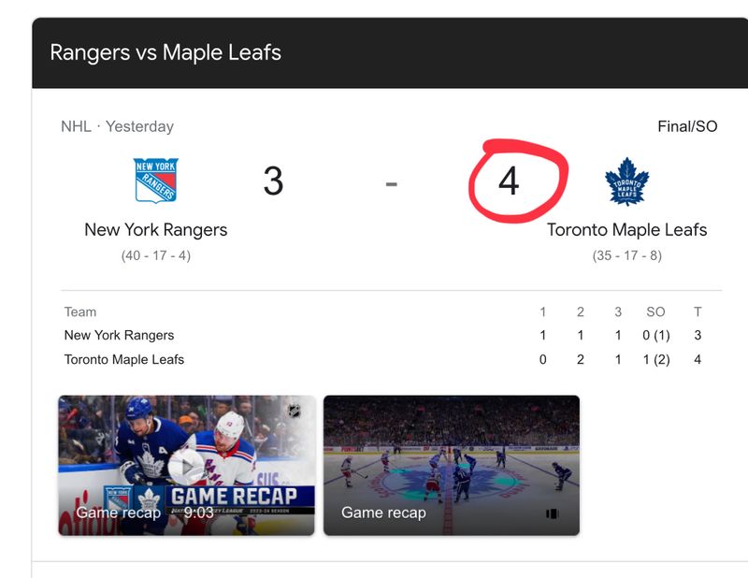Click the Rangers score of 3

tap(272, 181)
